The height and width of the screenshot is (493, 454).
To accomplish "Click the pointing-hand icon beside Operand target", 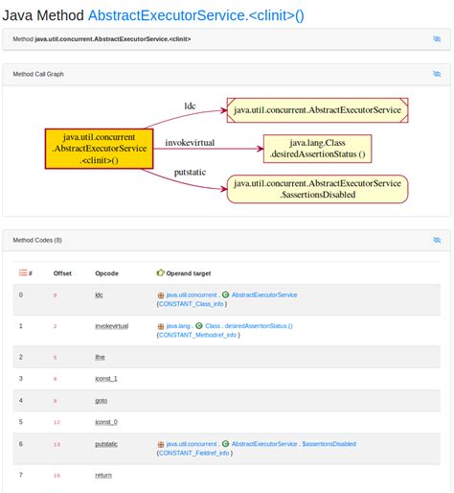I will click(x=160, y=272).
